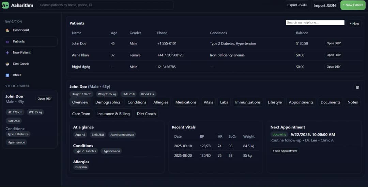The width and height of the screenshot is (368, 187).
Task: Open 360° view for Aisha Khan
Action: [x=334, y=55]
